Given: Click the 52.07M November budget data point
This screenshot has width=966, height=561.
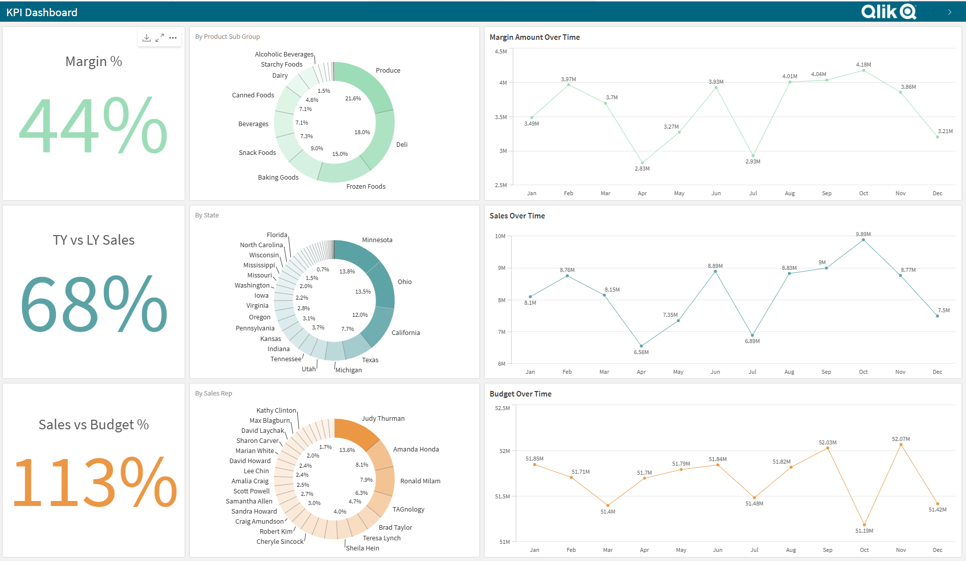Looking at the screenshot, I should pos(901,445).
